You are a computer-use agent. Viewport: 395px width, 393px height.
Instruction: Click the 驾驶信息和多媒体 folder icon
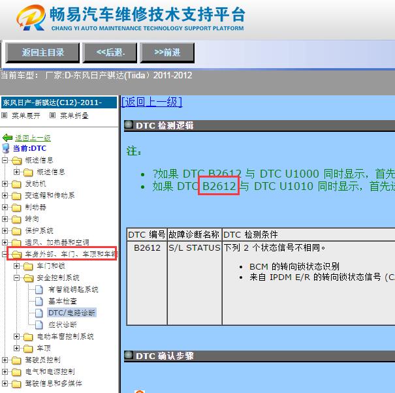(16, 384)
